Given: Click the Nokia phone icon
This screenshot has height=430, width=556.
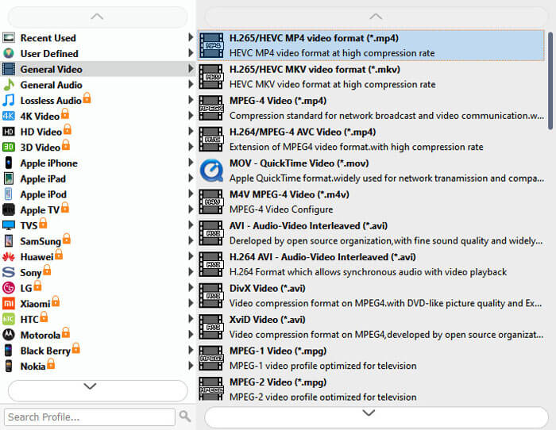Looking at the screenshot, I should tap(9, 366).
